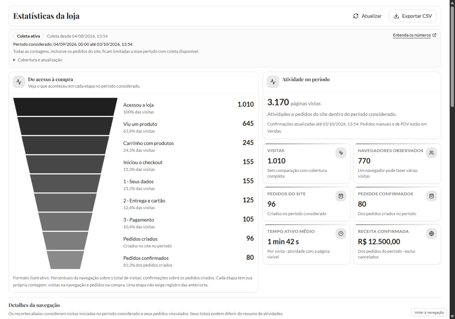Viewport: 455px width, 319px height.
Task: Export statistics with Exportar CSV button
Action: click(x=413, y=16)
